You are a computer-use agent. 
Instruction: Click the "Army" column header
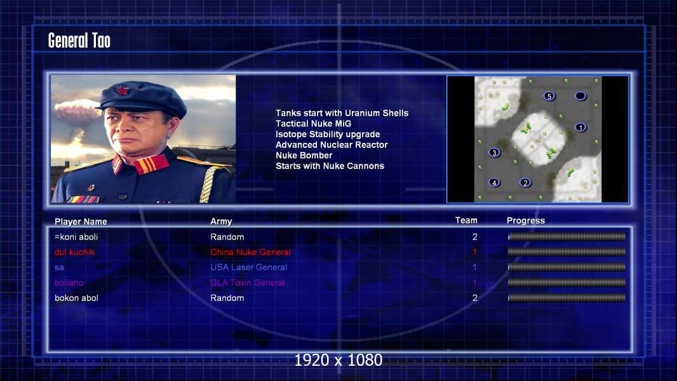coord(221,222)
